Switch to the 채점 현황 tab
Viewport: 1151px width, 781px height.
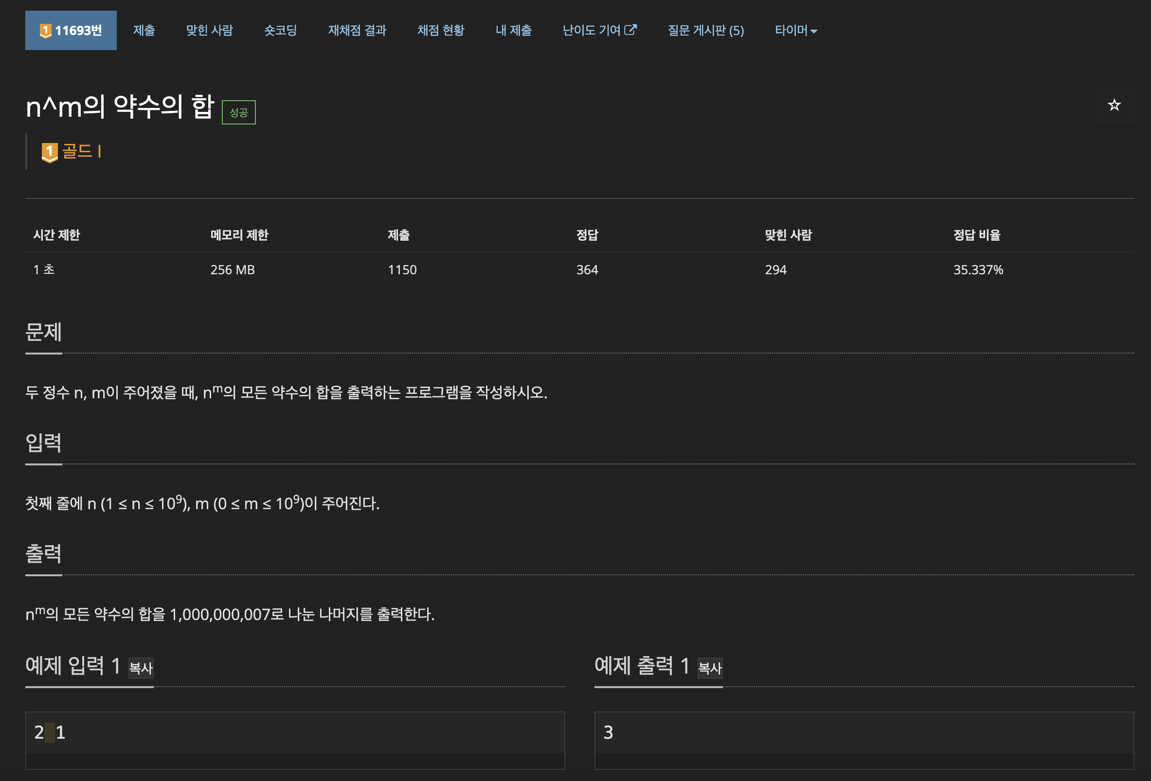440,31
